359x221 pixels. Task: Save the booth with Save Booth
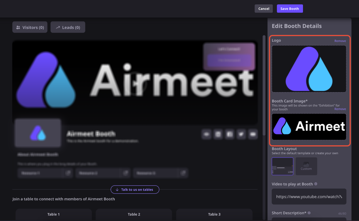coord(290,9)
